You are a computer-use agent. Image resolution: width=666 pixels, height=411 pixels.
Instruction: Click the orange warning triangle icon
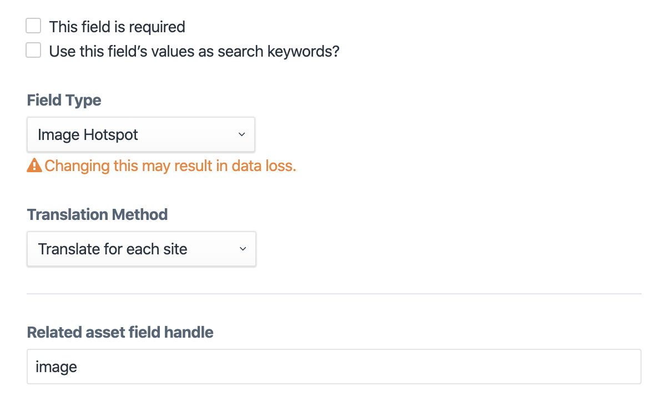(34, 166)
